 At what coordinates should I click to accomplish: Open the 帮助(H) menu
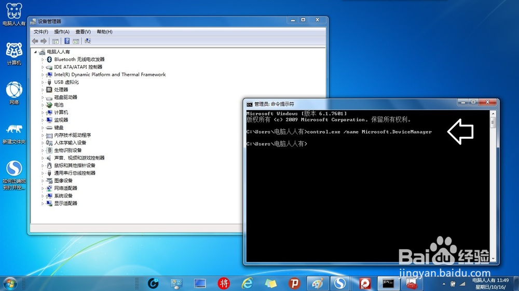point(105,32)
